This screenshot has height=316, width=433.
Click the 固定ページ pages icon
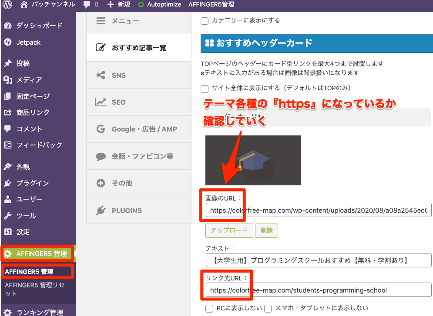pos(8,96)
